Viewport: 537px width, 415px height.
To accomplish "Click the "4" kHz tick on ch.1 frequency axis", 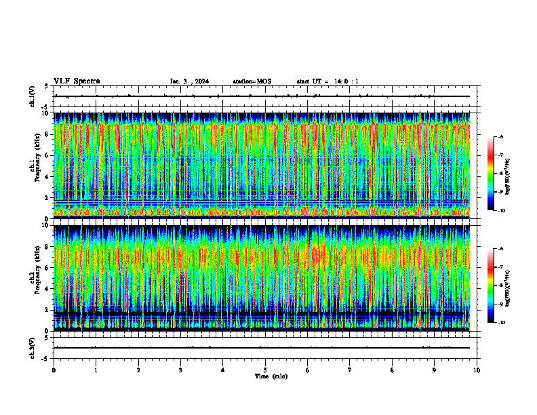I will click(x=47, y=177).
